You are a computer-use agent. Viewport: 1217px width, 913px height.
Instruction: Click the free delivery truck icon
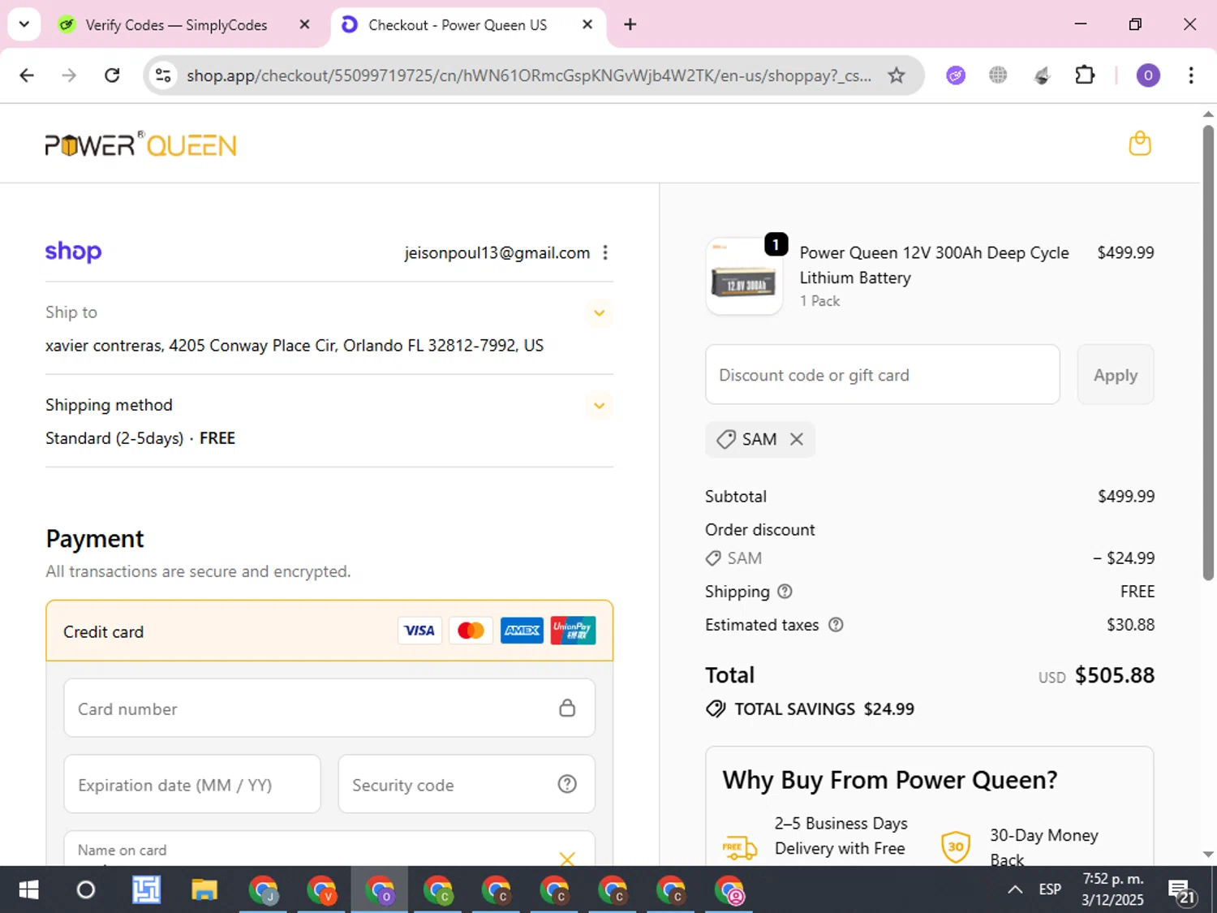739,848
